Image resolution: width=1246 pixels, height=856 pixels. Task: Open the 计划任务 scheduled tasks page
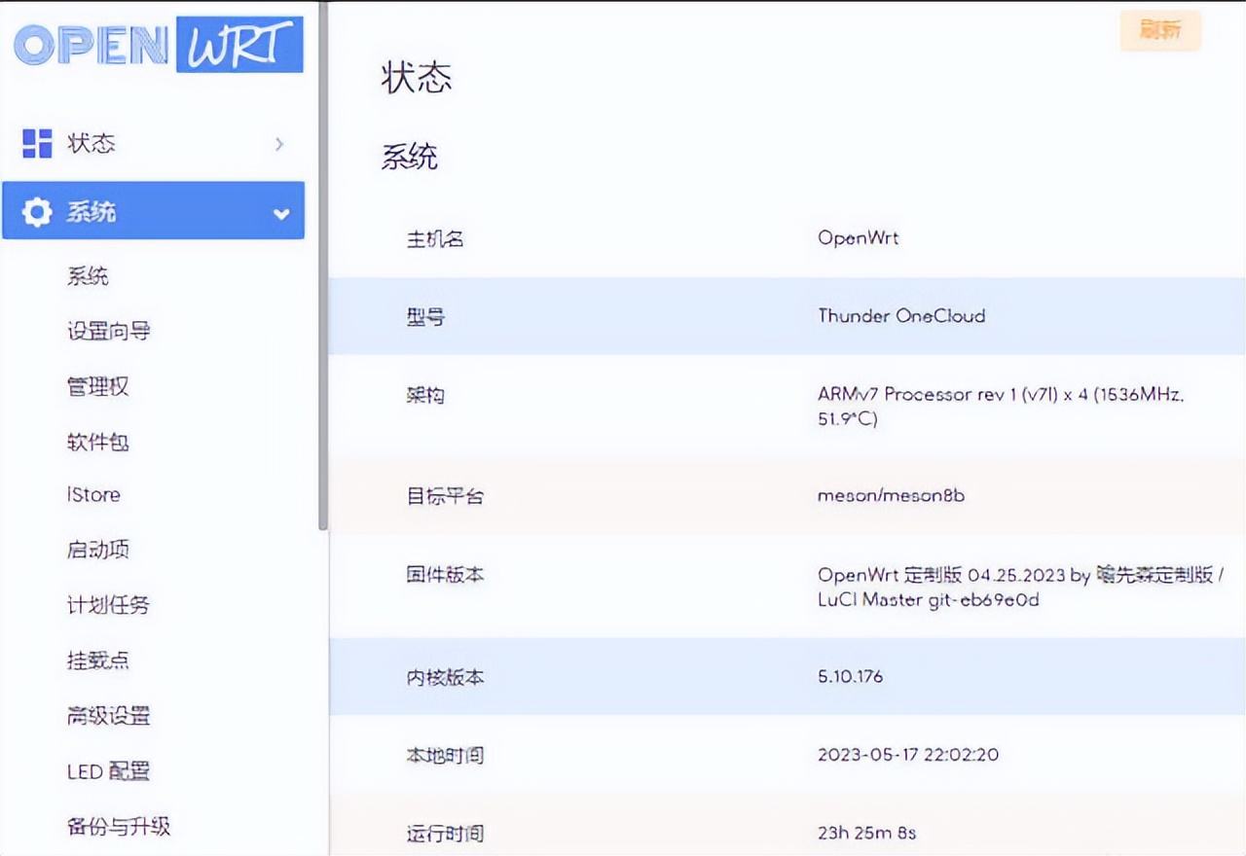105,605
